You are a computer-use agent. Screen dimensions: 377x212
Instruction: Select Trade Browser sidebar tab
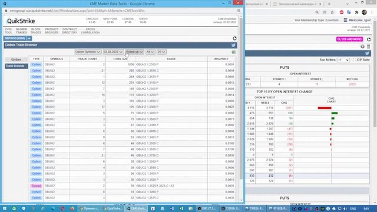tap(16, 66)
